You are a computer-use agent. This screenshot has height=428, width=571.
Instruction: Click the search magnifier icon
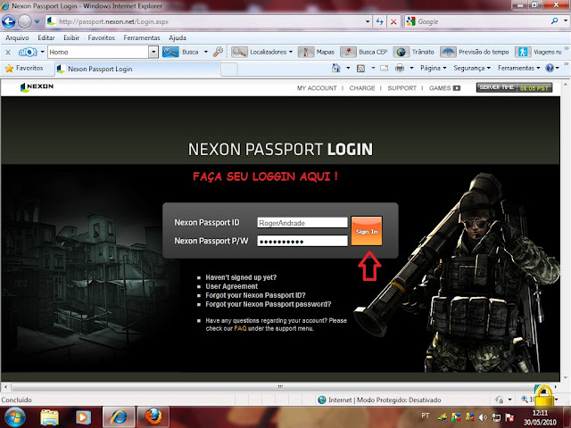(555, 21)
